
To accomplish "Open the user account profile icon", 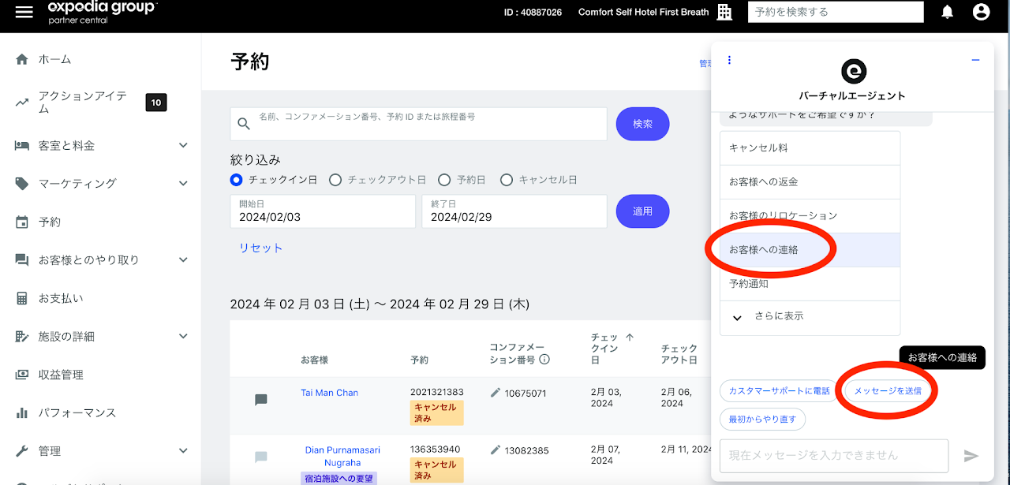I will pyautogui.click(x=981, y=12).
